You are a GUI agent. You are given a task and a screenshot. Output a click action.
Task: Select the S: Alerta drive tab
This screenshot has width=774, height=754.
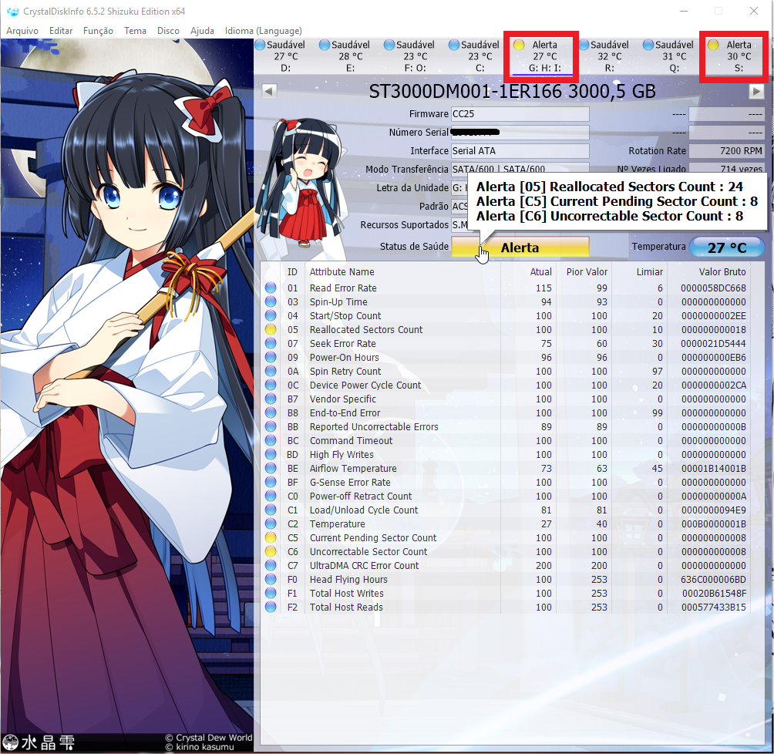pyautogui.click(x=735, y=56)
